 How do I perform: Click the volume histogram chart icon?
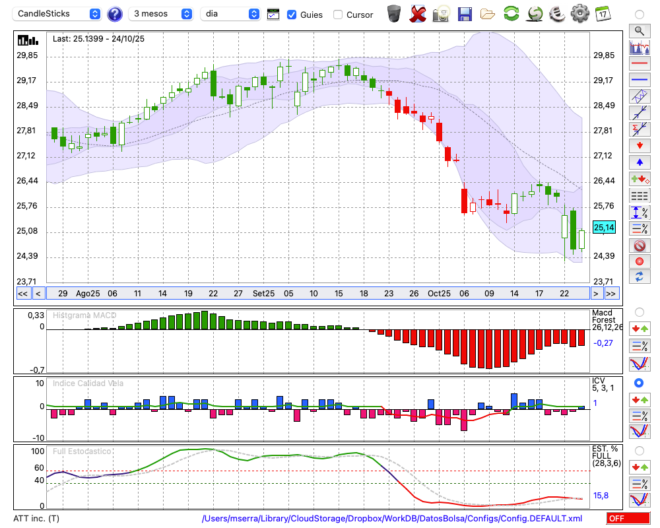[640, 47]
